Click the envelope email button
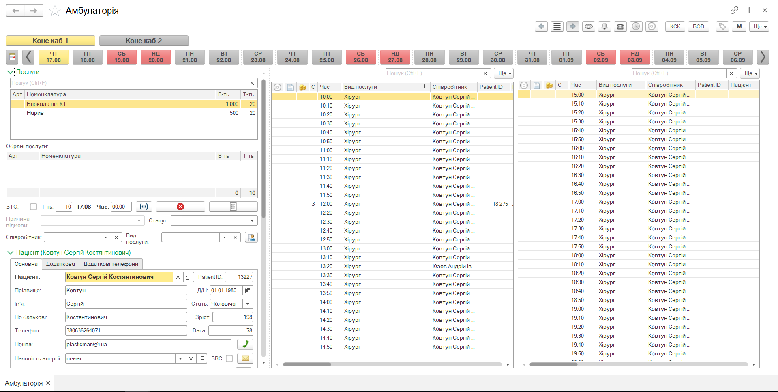Screen dimensions: 778x392 pyautogui.click(x=245, y=358)
